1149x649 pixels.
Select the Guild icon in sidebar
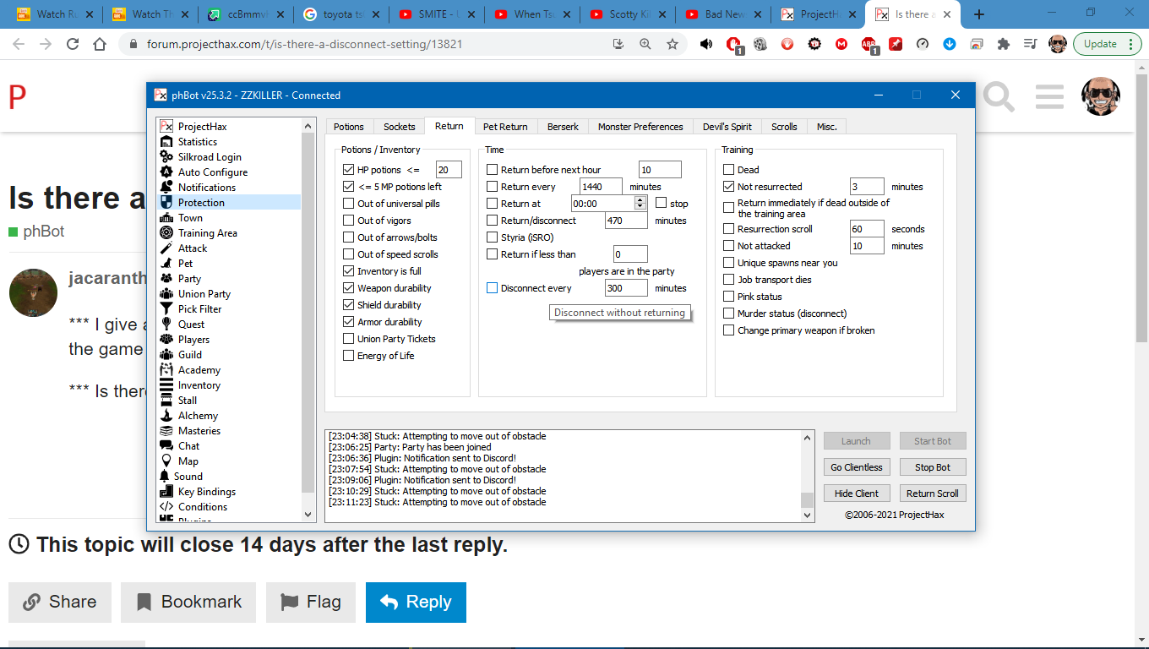pyautogui.click(x=166, y=355)
